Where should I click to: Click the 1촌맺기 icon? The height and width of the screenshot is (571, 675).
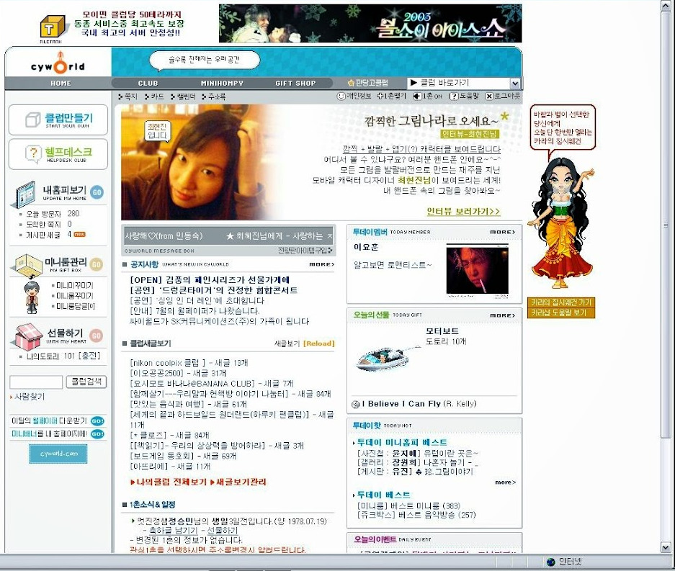click(x=380, y=96)
